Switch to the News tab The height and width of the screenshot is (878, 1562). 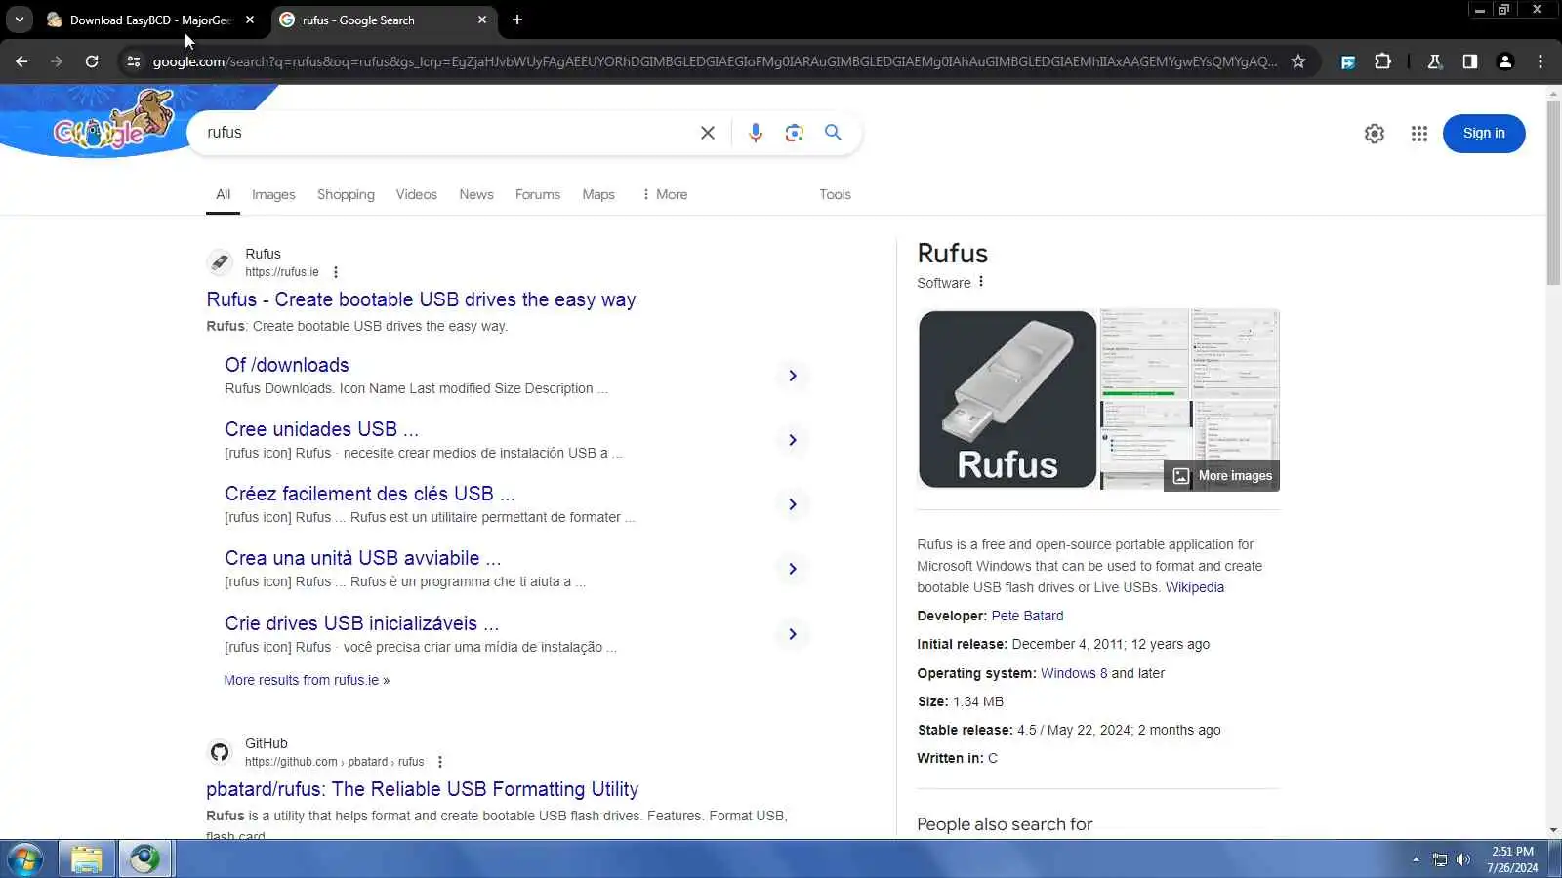[x=476, y=194]
